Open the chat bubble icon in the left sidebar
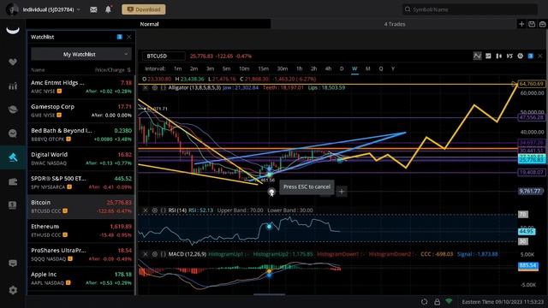This screenshot has width=548, height=308. click(x=13, y=133)
